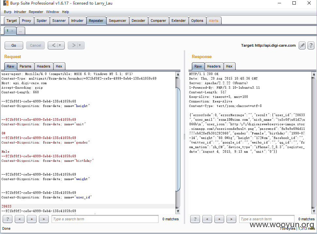The image size is (317, 234).
Task: Switch to the Options tab
Action: [197, 21]
